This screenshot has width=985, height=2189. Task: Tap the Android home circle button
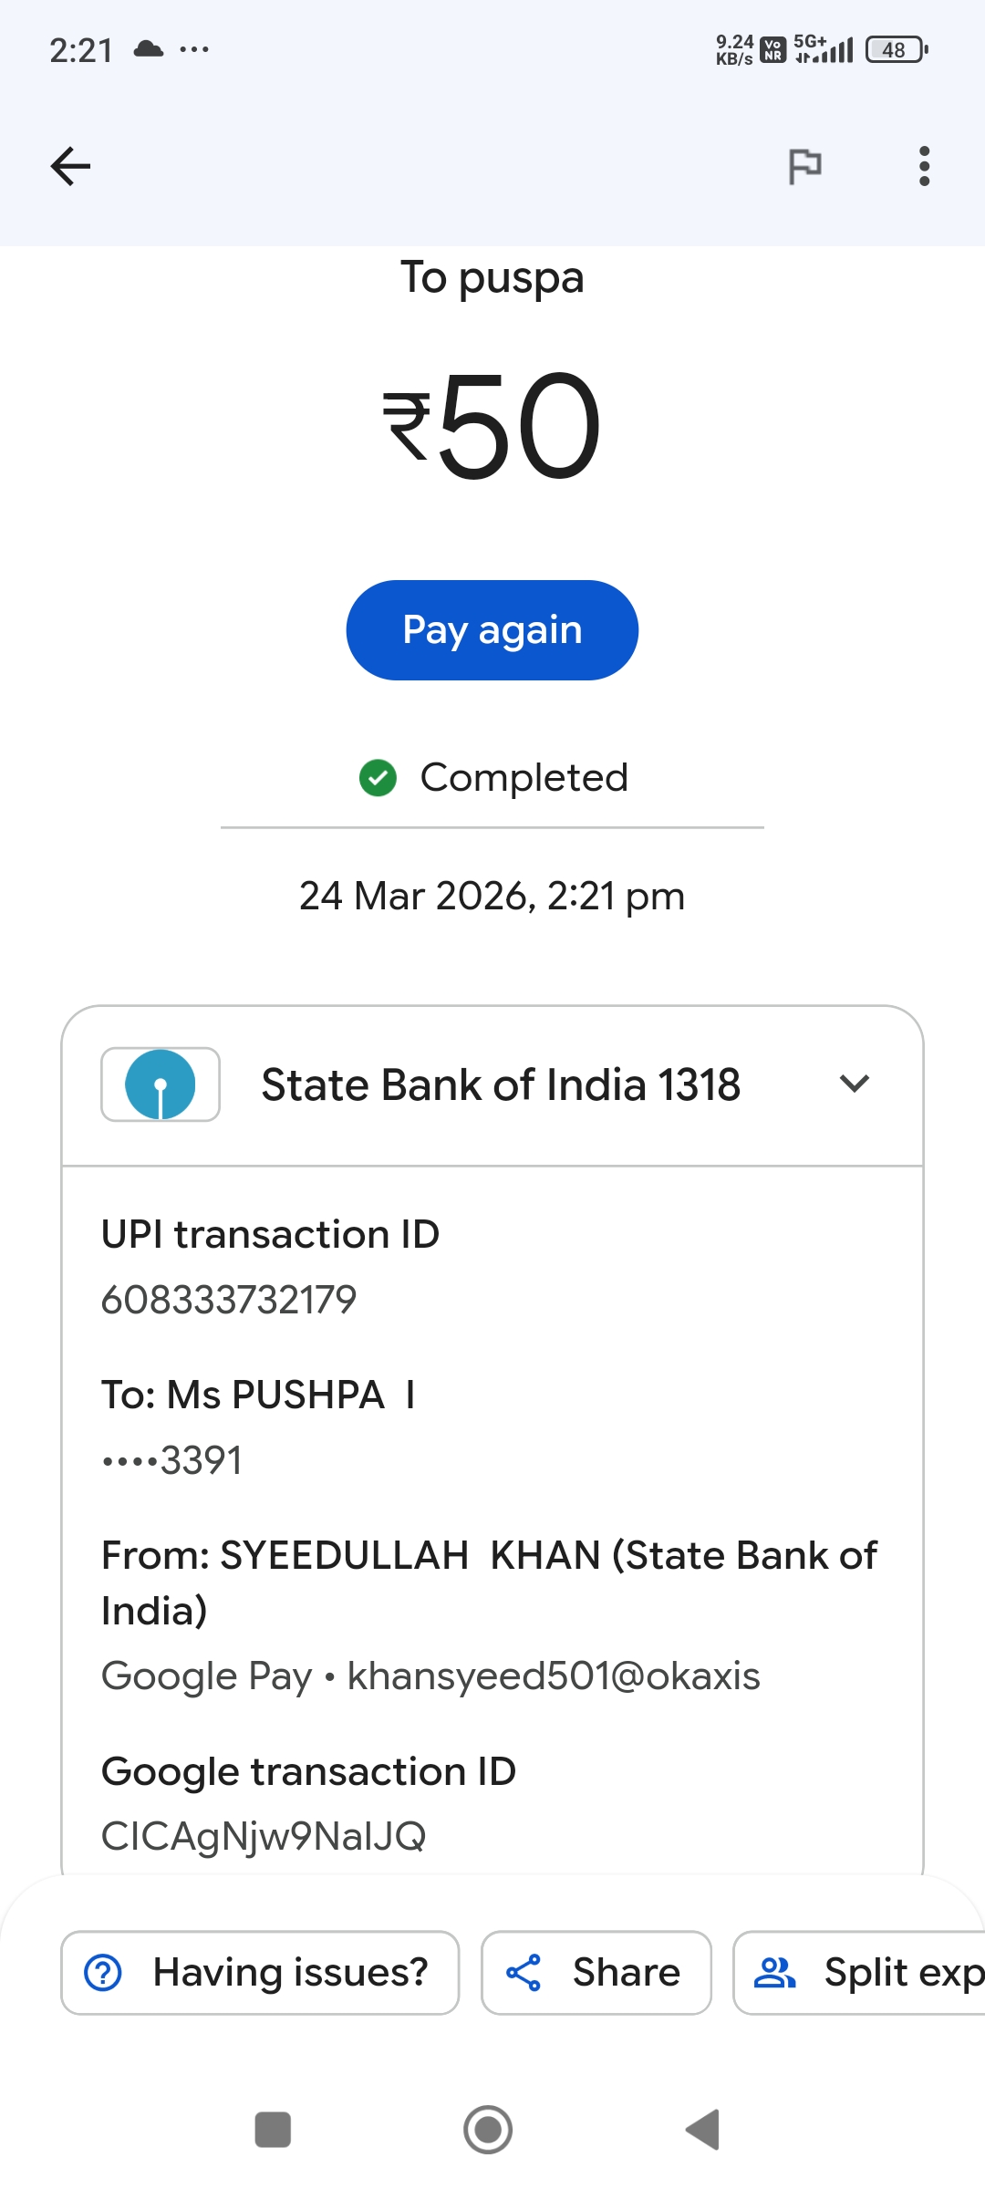(x=488, y=2130)
